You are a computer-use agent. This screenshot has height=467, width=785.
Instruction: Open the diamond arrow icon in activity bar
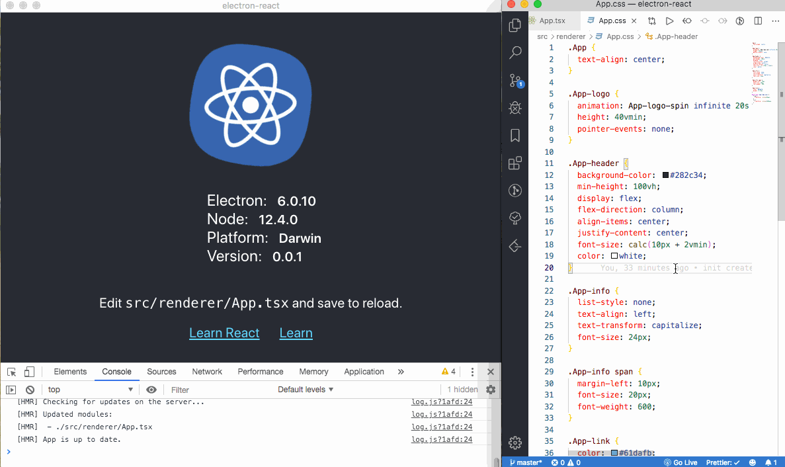[515, 246]
